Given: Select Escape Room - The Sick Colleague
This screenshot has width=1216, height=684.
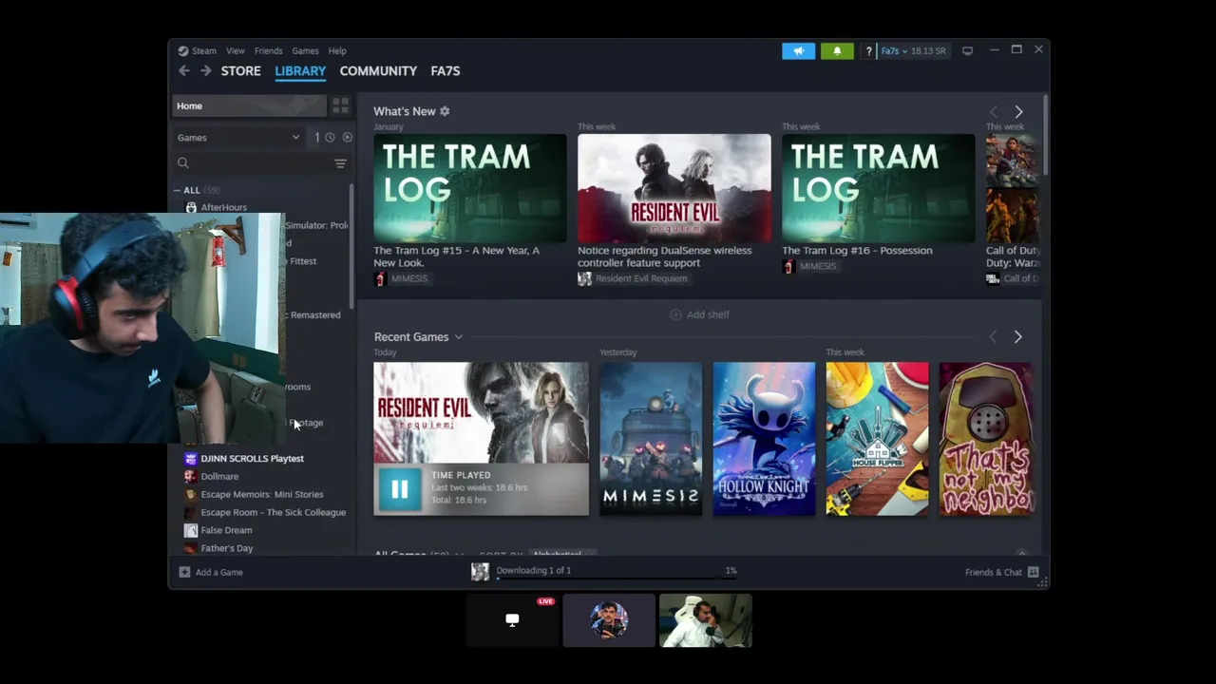Looking at the screenshot, I should coord(273,513).
